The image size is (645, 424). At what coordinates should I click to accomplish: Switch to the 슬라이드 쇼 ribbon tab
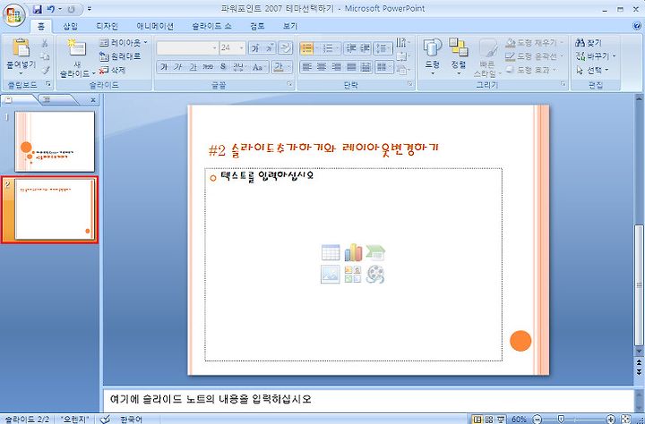tap(211, 26)
